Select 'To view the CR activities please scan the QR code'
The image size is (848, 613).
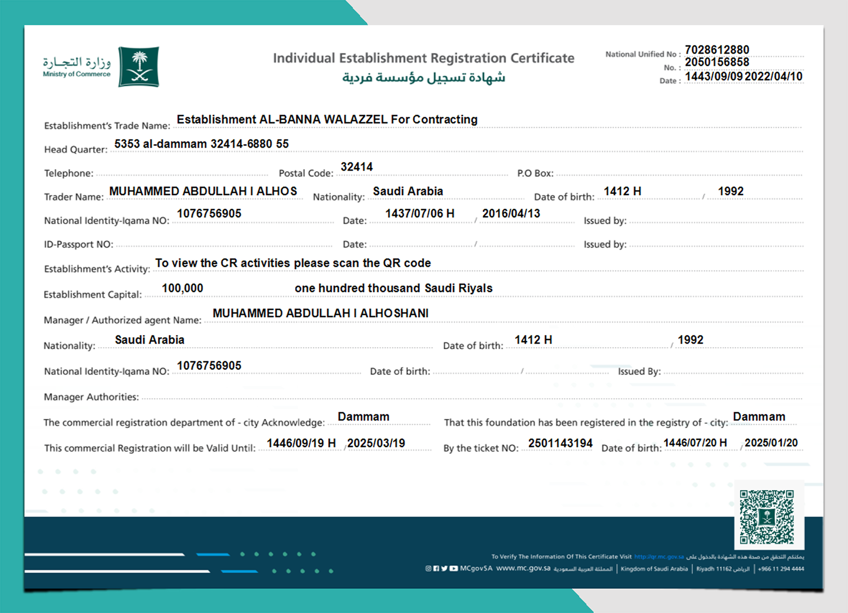[x=293, y=263]
